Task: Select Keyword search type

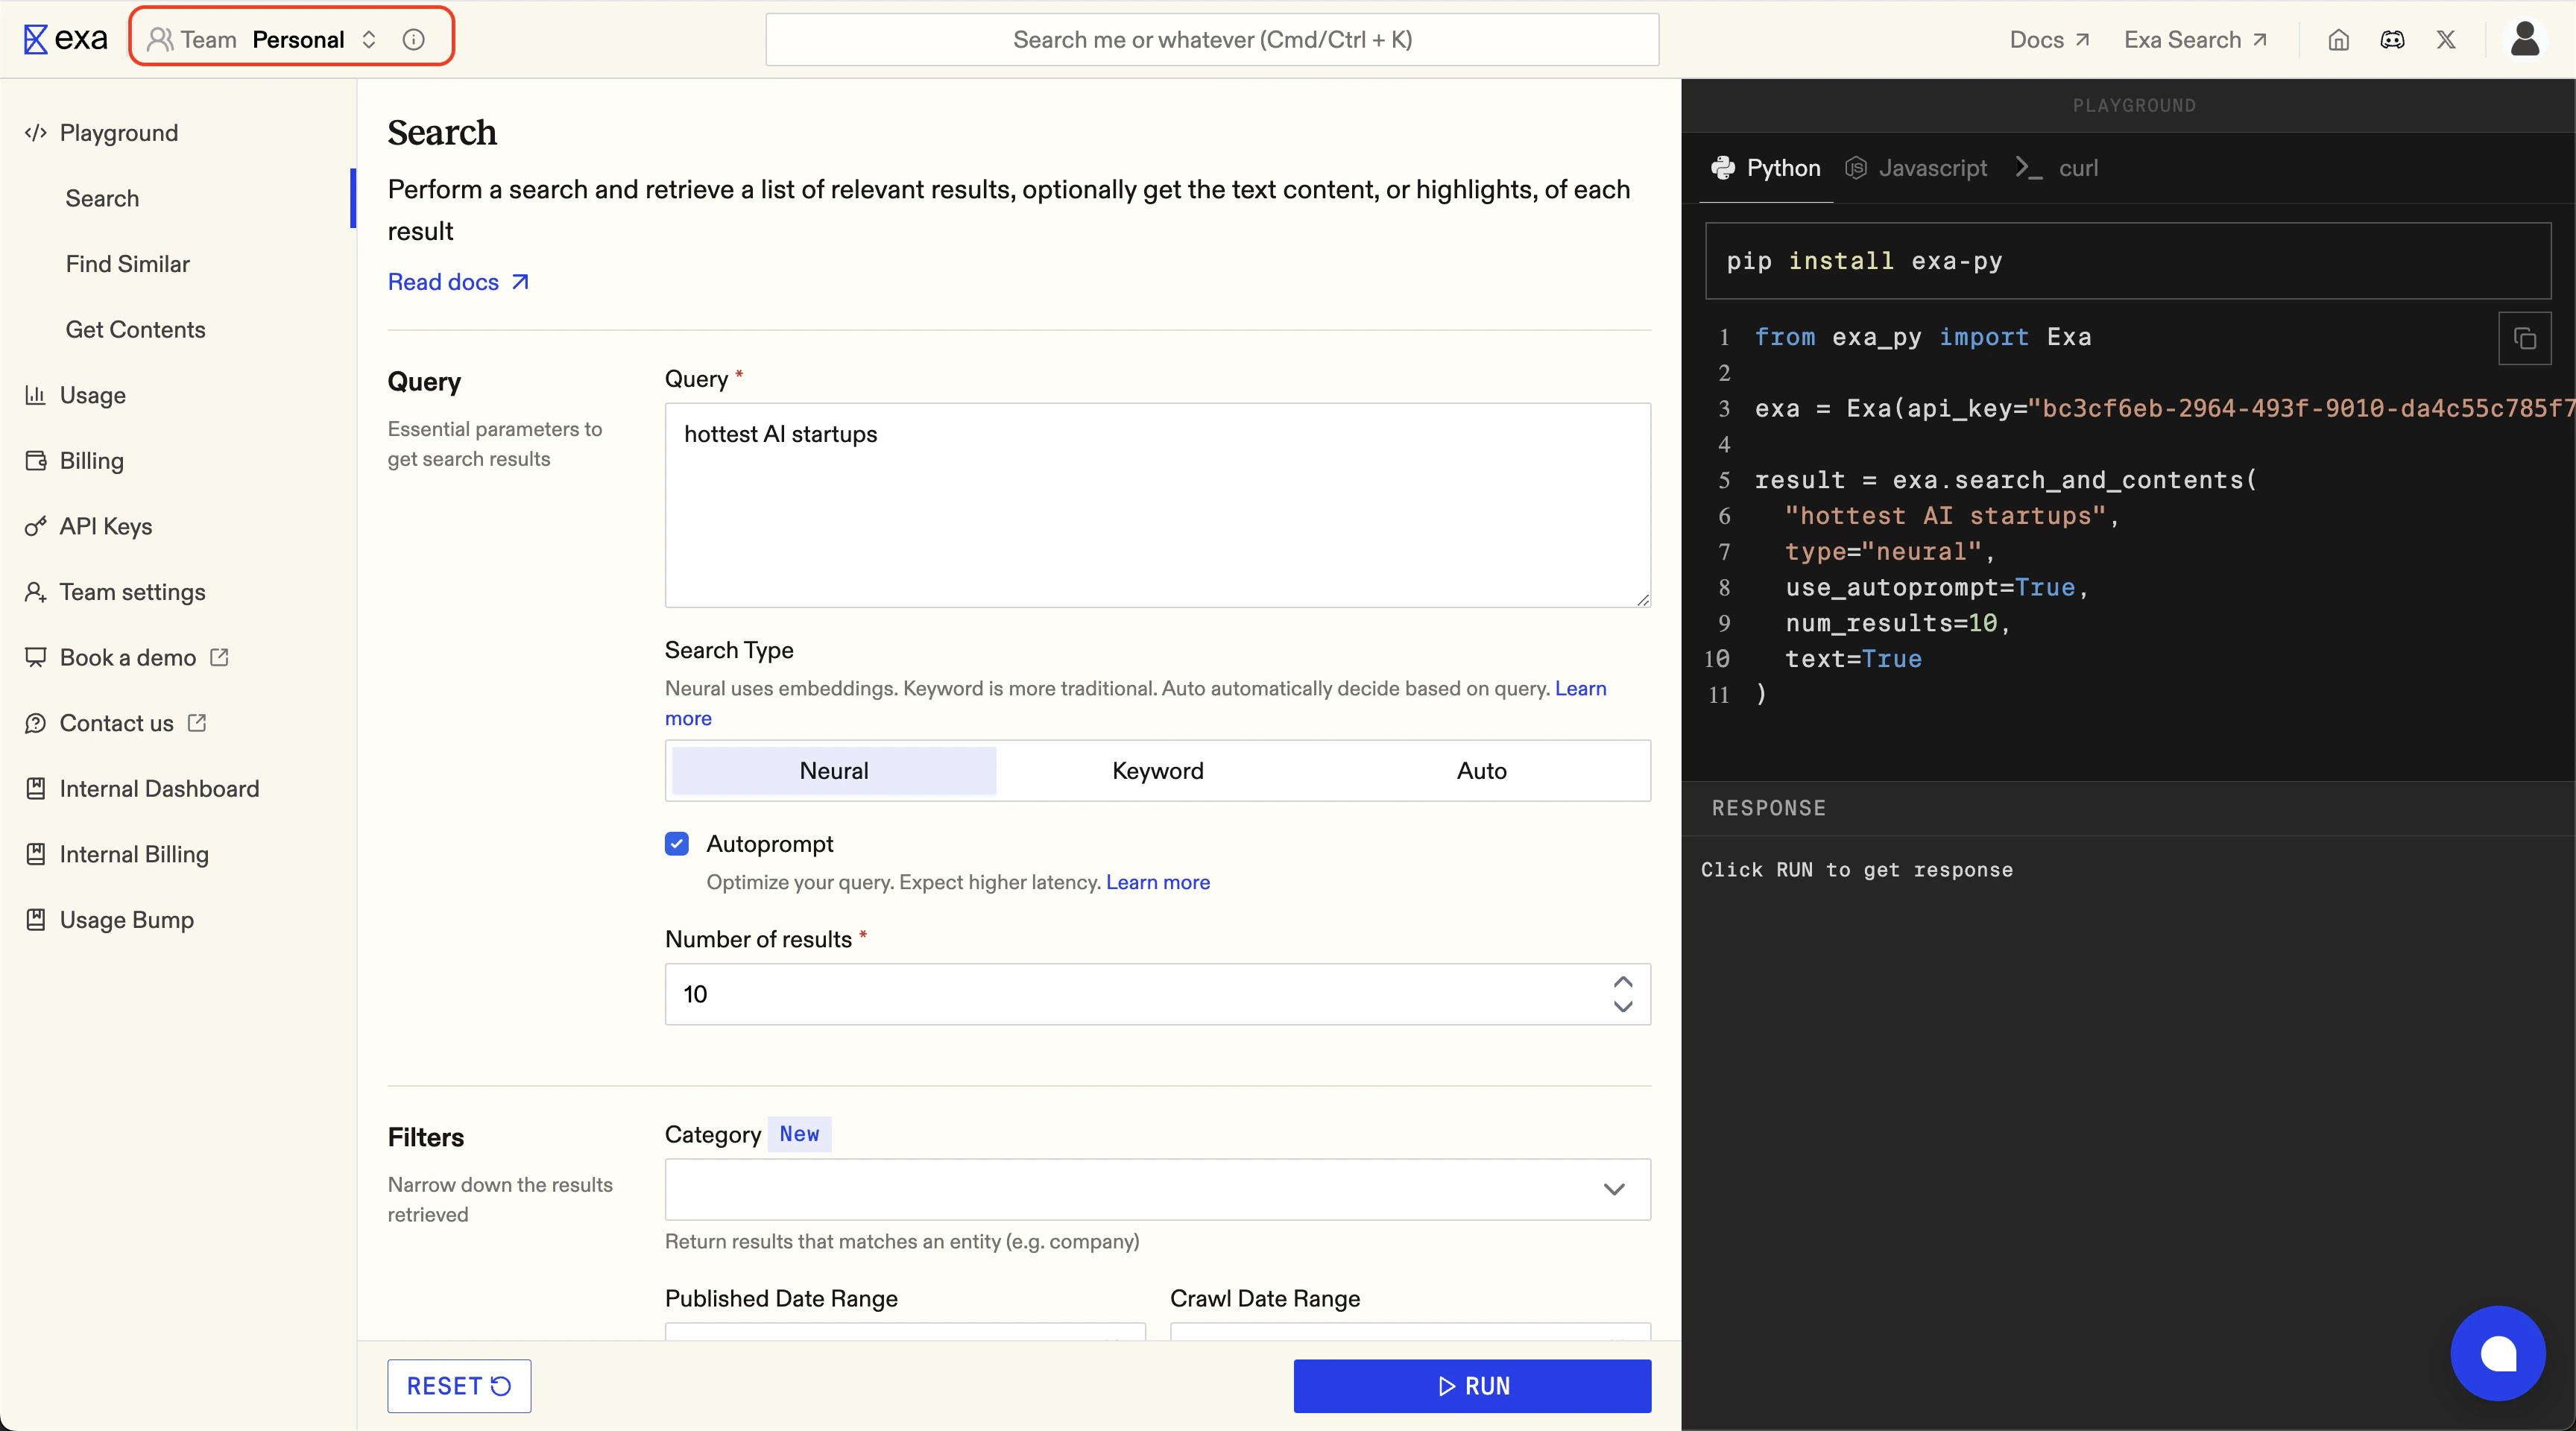Action: click(x=1157, y=771)
